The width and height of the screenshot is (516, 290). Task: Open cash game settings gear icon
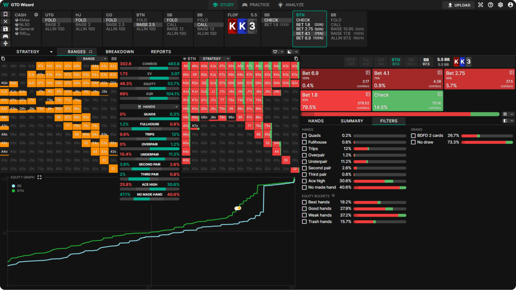36,15
